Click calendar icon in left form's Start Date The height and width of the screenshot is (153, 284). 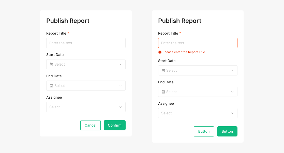pyautogui.click(x=51, y=64)
